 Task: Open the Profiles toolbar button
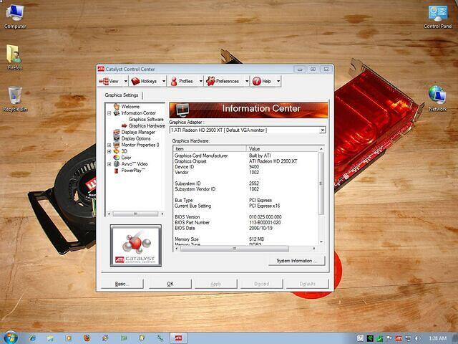183,81
